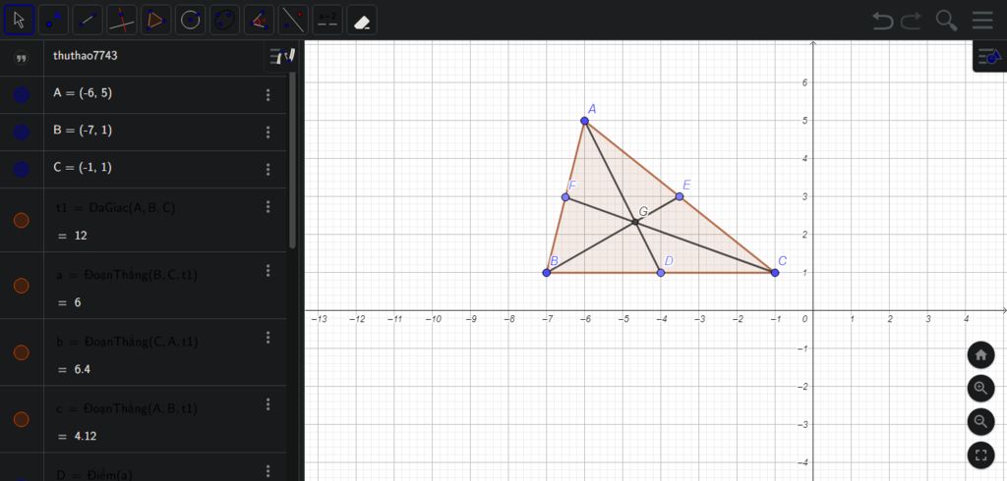Click point C on the graph
1007x481 pixels.
click(x=775, y=273)
